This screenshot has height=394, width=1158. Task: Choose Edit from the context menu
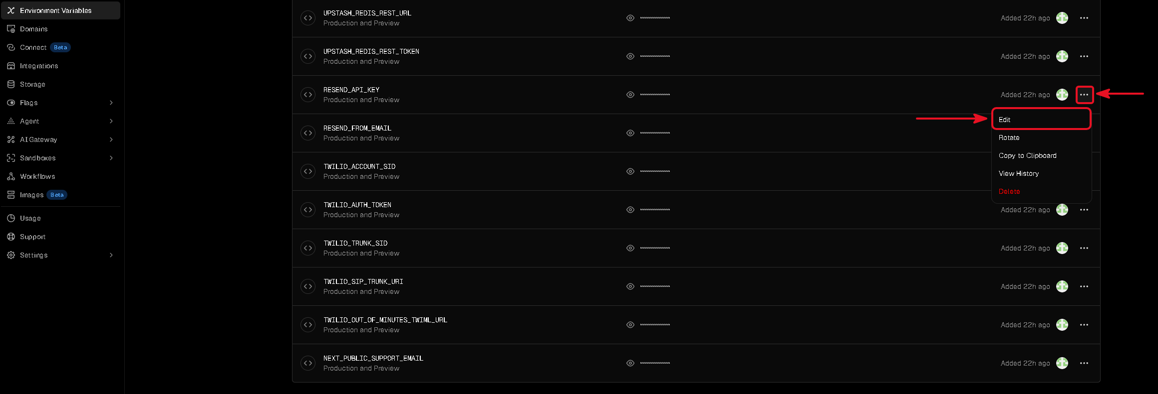click(1041, 120)
